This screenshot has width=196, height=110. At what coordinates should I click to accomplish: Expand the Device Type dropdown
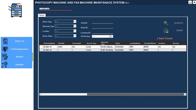click(x=75, y=21)
